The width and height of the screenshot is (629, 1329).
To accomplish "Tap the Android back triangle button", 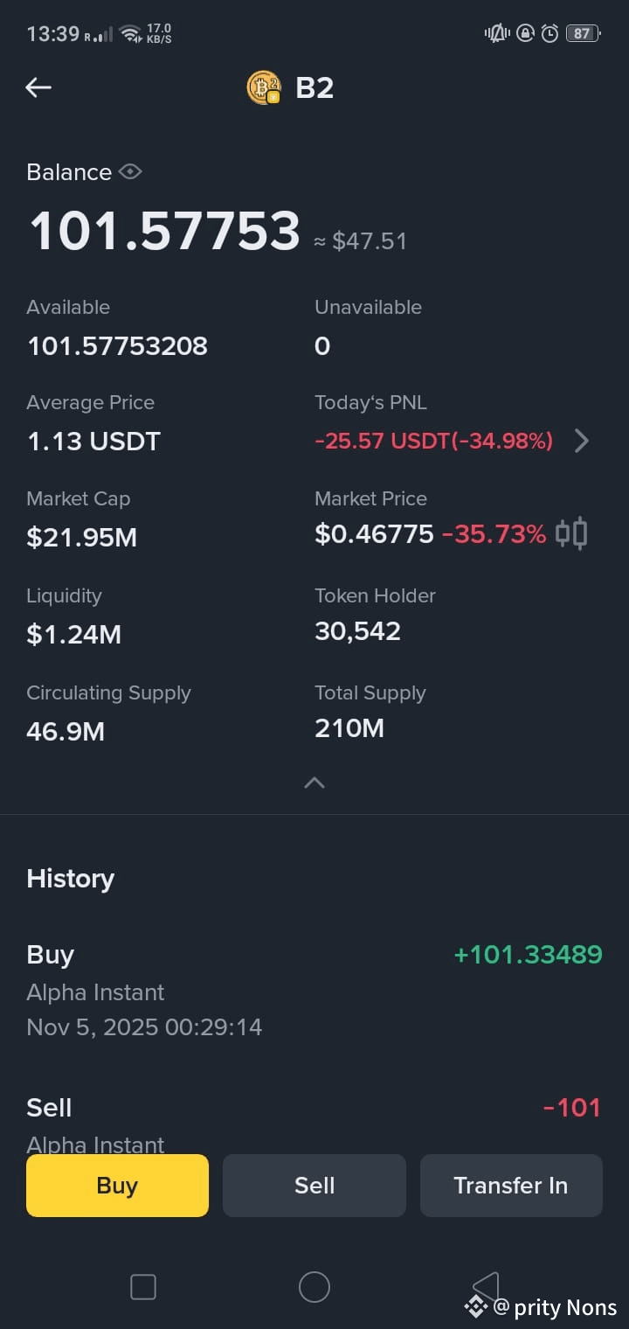I will click(486, 1287).
